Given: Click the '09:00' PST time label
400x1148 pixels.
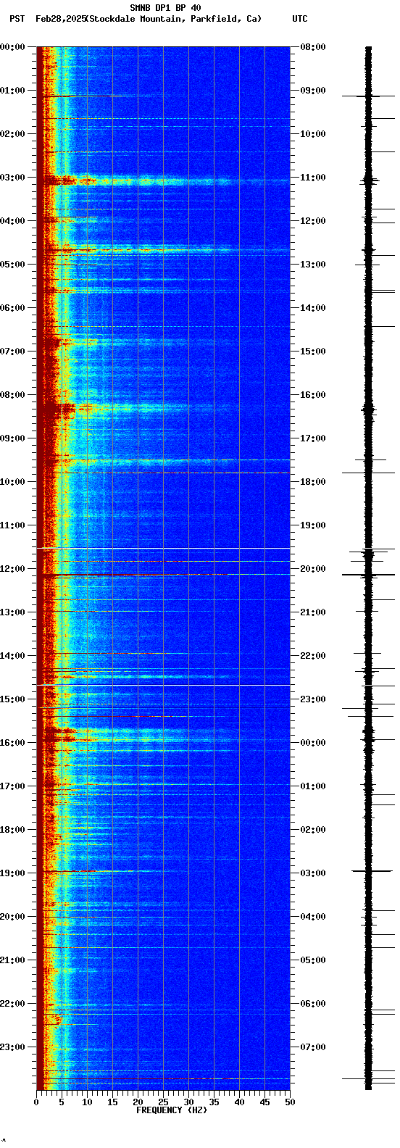Looking at the screenshot, I should click(x=12, y=438).
